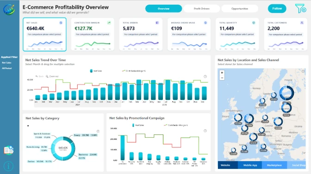Filter map by Marketplace channel
The height and width of the screenshot is (174, 311).
coord(274,165)
